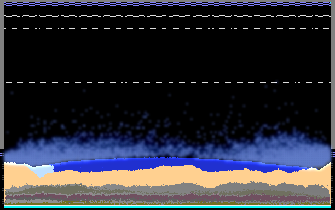Select the first item in the top menu row
This screenshot has width=335, height=210.
coord(12,16)
